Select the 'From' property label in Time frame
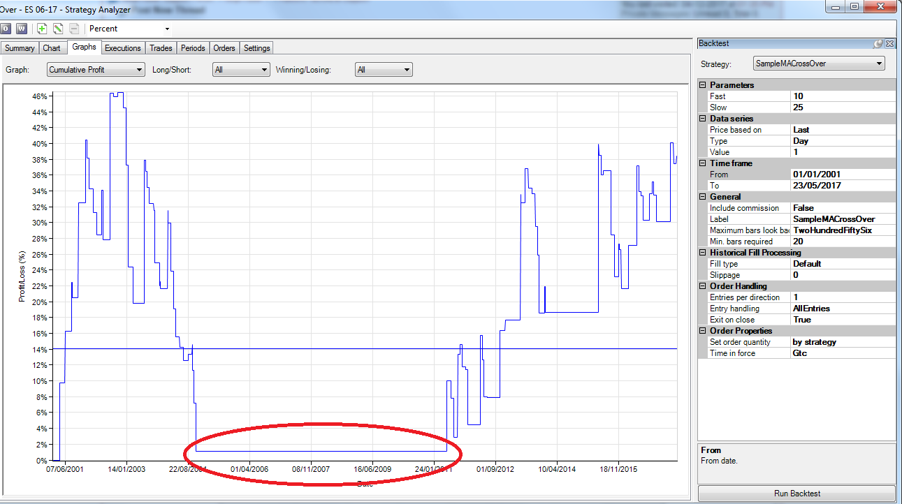902x504 pixels. (x=719, y=175)
